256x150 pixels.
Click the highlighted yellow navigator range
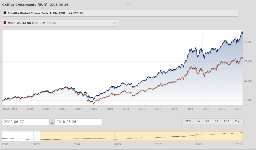click(141, 136)
